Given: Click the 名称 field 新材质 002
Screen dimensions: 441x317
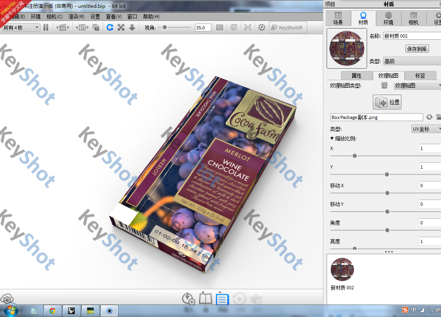Looking at the screenshot, I should point(412,36).
